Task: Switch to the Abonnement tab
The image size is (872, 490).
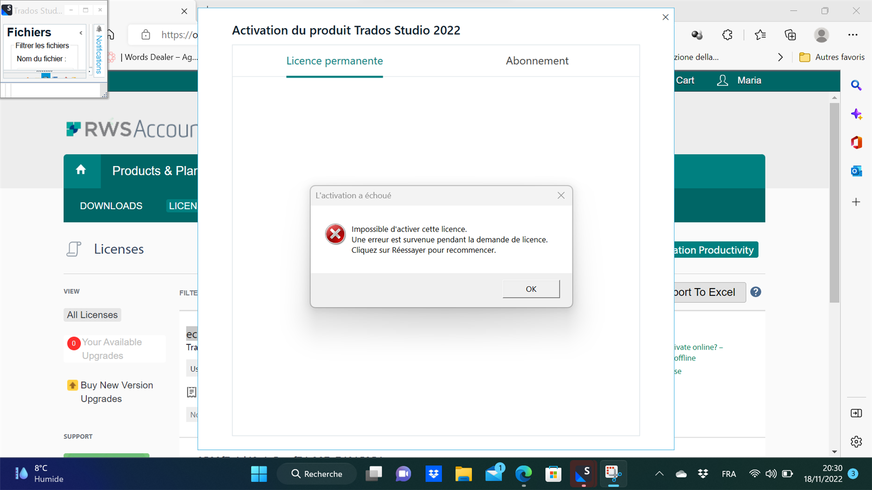Action: (x=537, y=61)
